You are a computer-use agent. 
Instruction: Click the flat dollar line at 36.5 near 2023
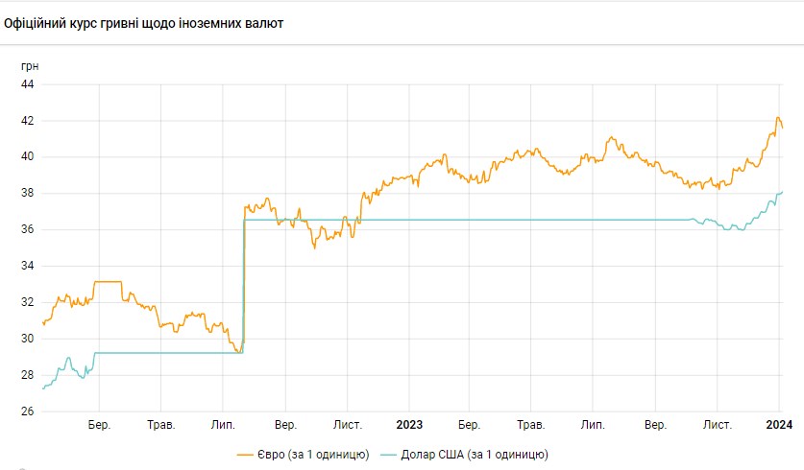pos(409,220)
